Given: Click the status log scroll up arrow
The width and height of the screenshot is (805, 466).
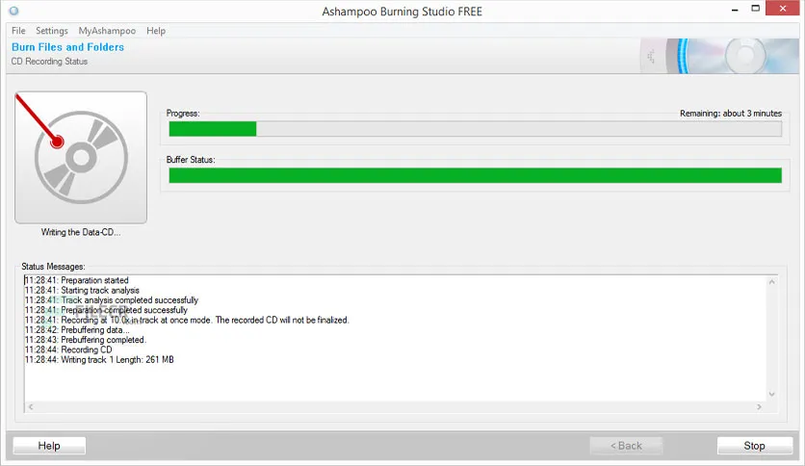Looking at the screenshot, I should (770, 281).
